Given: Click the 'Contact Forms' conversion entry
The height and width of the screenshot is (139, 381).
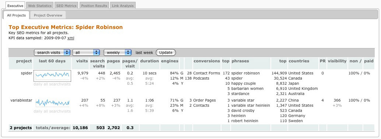Looking at the screenshot, I should [x=207, y=73].
